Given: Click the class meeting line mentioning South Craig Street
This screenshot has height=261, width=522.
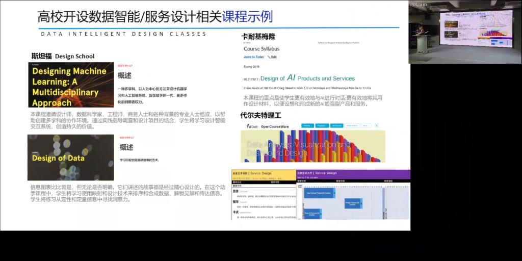Looking at the screenshot, I should [x=307, y=88].
